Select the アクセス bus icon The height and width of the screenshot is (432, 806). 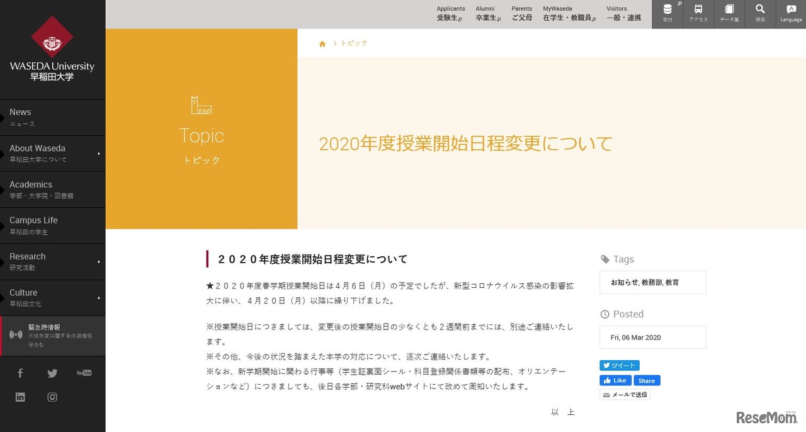point(698,14)
